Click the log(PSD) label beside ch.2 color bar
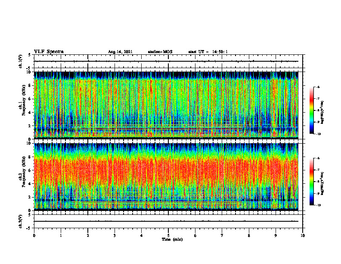Viewport: 341px width, 264px height. click(322, 183)
